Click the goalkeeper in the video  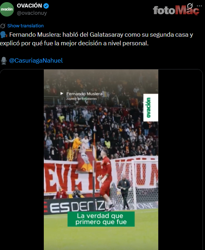point(105,178)
